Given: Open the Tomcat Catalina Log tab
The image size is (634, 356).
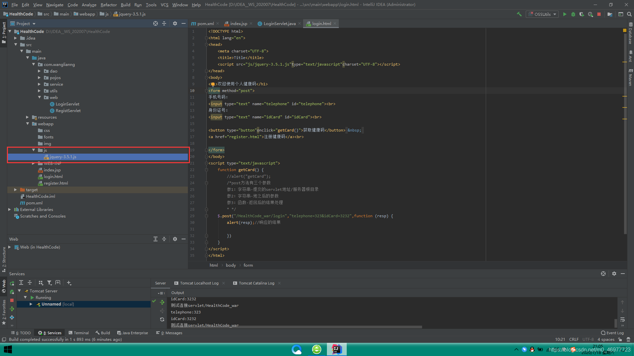Looking at the screenshot, I should (x=257, y=283).
